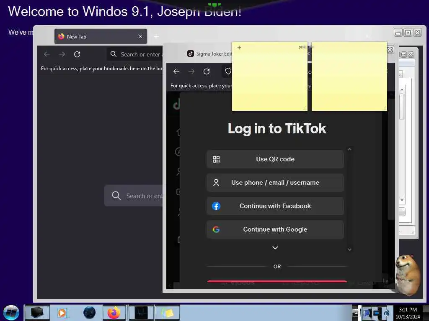Go forward in the TikTok browser window

click(x=191, y=71)
